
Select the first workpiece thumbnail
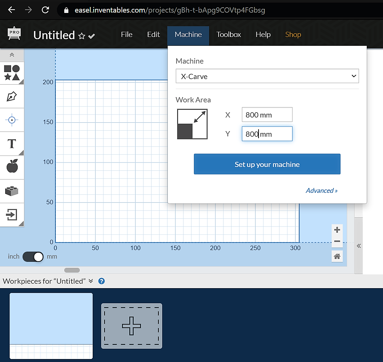pos(51,326)
